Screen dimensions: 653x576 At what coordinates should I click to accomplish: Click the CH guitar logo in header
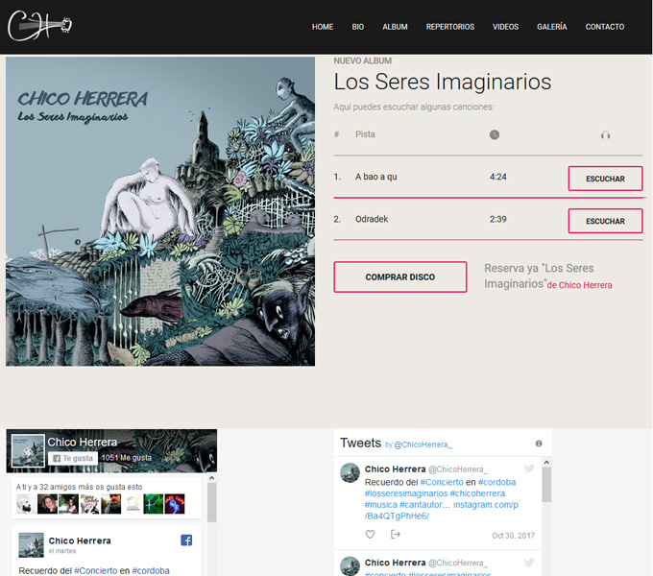pos(40,26)
